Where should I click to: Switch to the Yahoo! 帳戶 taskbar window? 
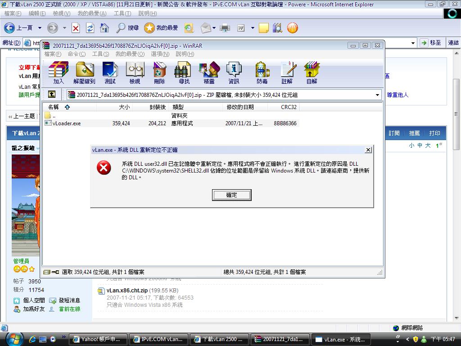point(98,339)
